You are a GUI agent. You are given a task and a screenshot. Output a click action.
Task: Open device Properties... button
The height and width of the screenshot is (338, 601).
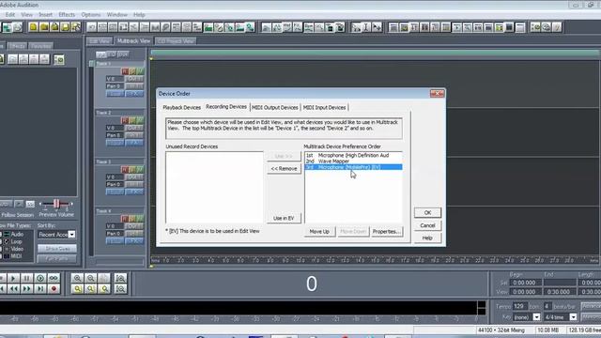[x=387, y=232]
